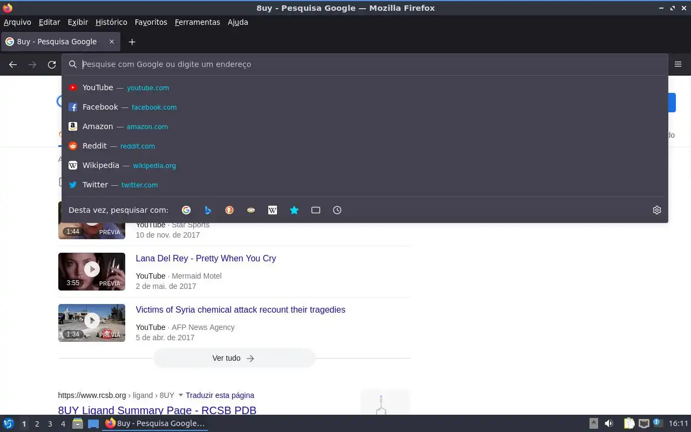Viewport: 691px width, 432px height.
Task: Search this time with DuckDuckGo icon
Action: (229, 210)
